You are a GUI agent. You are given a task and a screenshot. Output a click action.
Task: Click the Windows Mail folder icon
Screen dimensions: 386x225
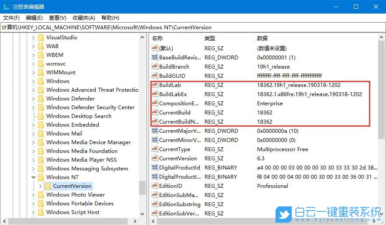click(41, 134)
